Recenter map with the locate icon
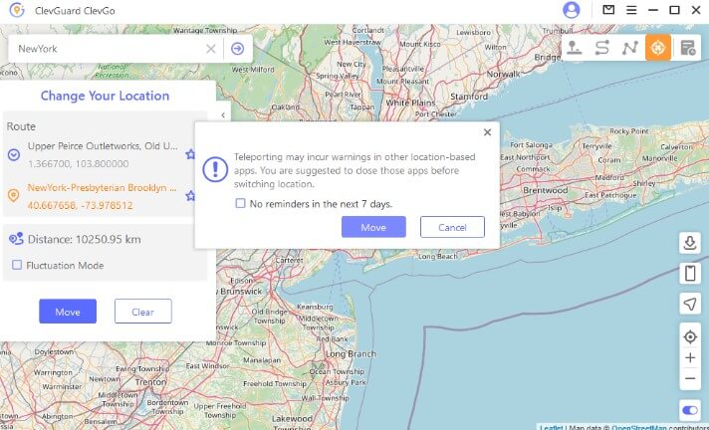Image resolution: width=709 pixels, height=430 pixels. point(690,336)
